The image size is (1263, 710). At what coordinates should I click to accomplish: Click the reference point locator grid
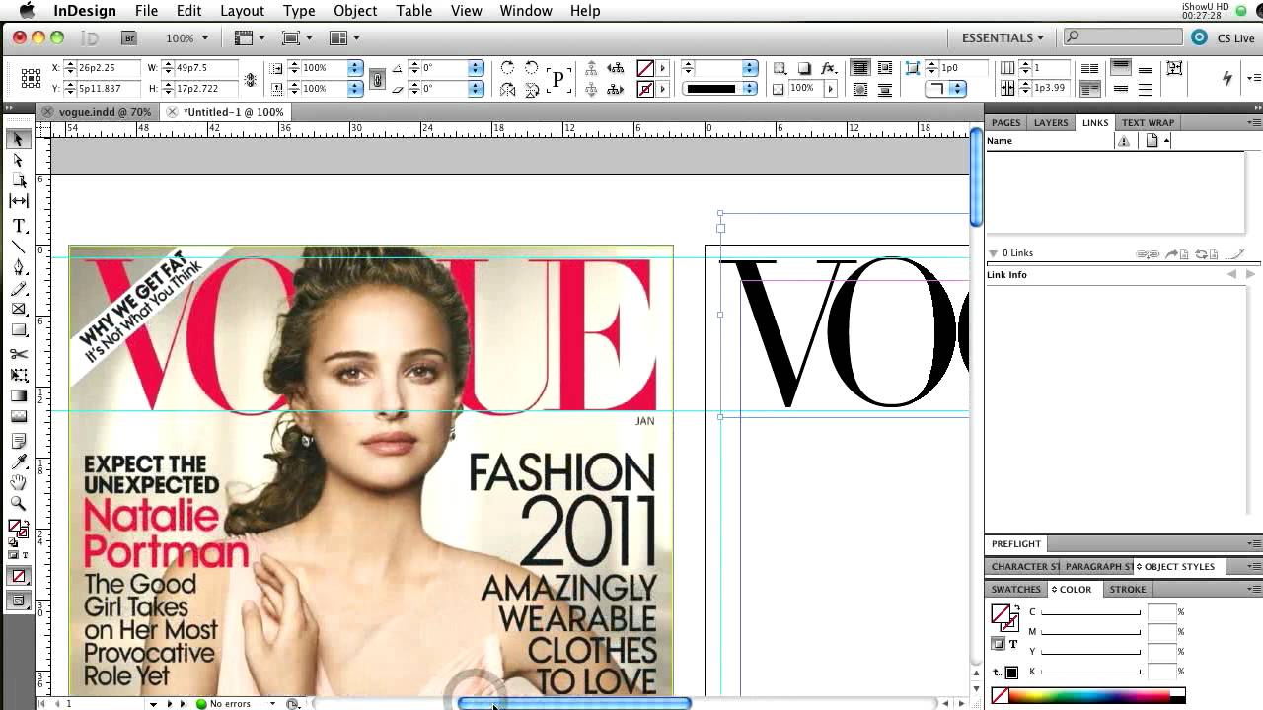[x=31, y=78]
